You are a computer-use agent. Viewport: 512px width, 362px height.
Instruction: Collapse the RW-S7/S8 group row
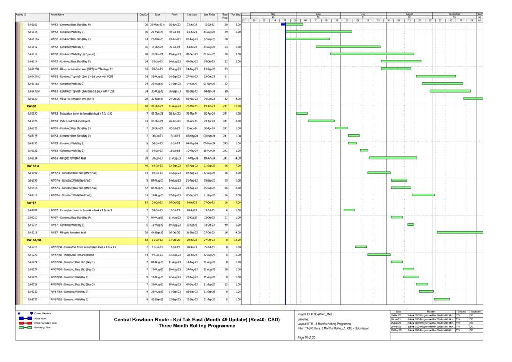(x=34, y=240)
